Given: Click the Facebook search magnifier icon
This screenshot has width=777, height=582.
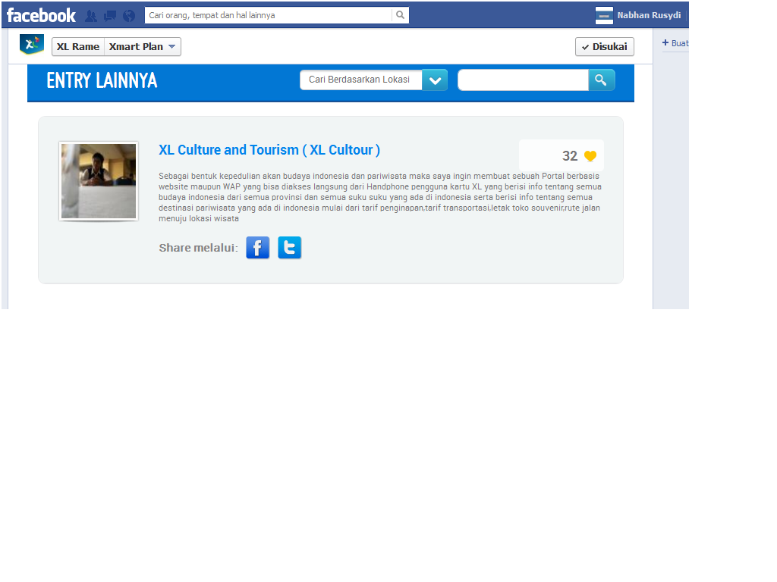Looking at the screenshot, I should (400, 15).
